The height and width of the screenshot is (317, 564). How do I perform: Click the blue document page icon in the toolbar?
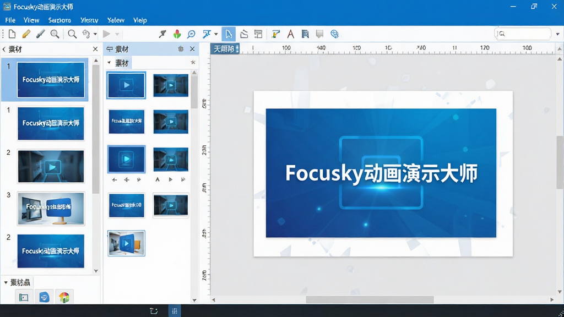point(305,34)
